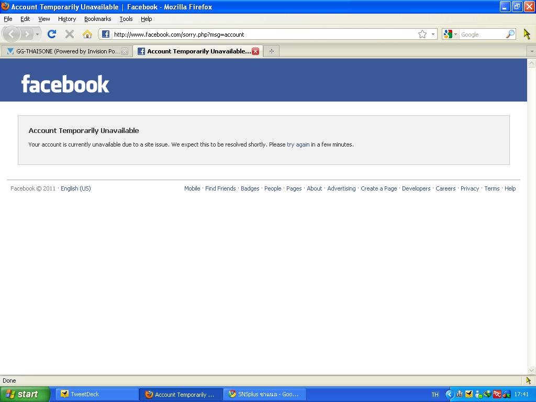Select Account Temporarily Firefox taskbar item
This screenshot has height=402, width=536.
point(181,394)
